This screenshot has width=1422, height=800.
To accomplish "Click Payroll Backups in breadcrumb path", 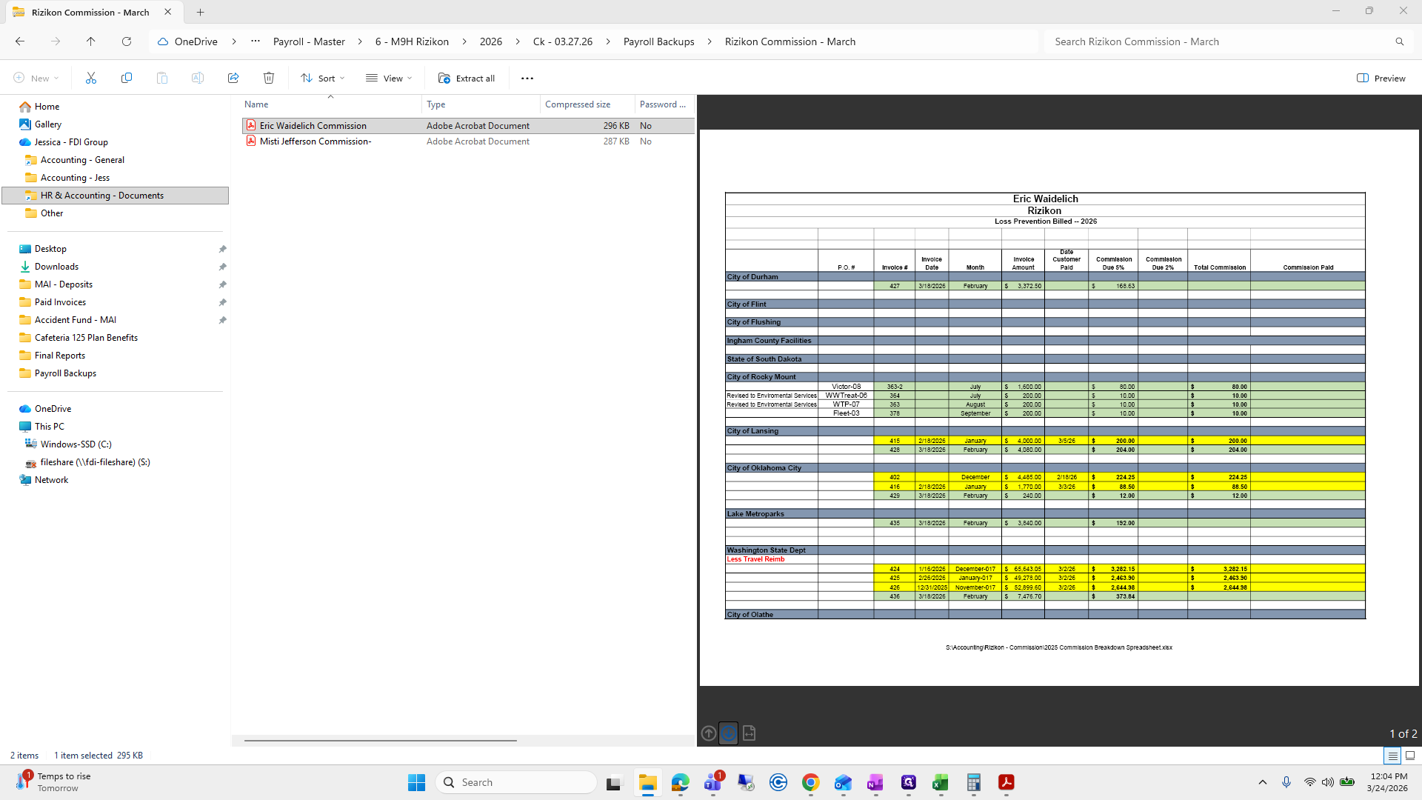I will click(x=658, y=41).
